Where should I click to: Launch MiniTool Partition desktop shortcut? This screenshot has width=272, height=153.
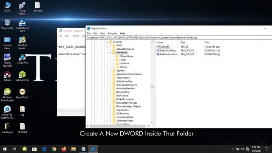22,43
